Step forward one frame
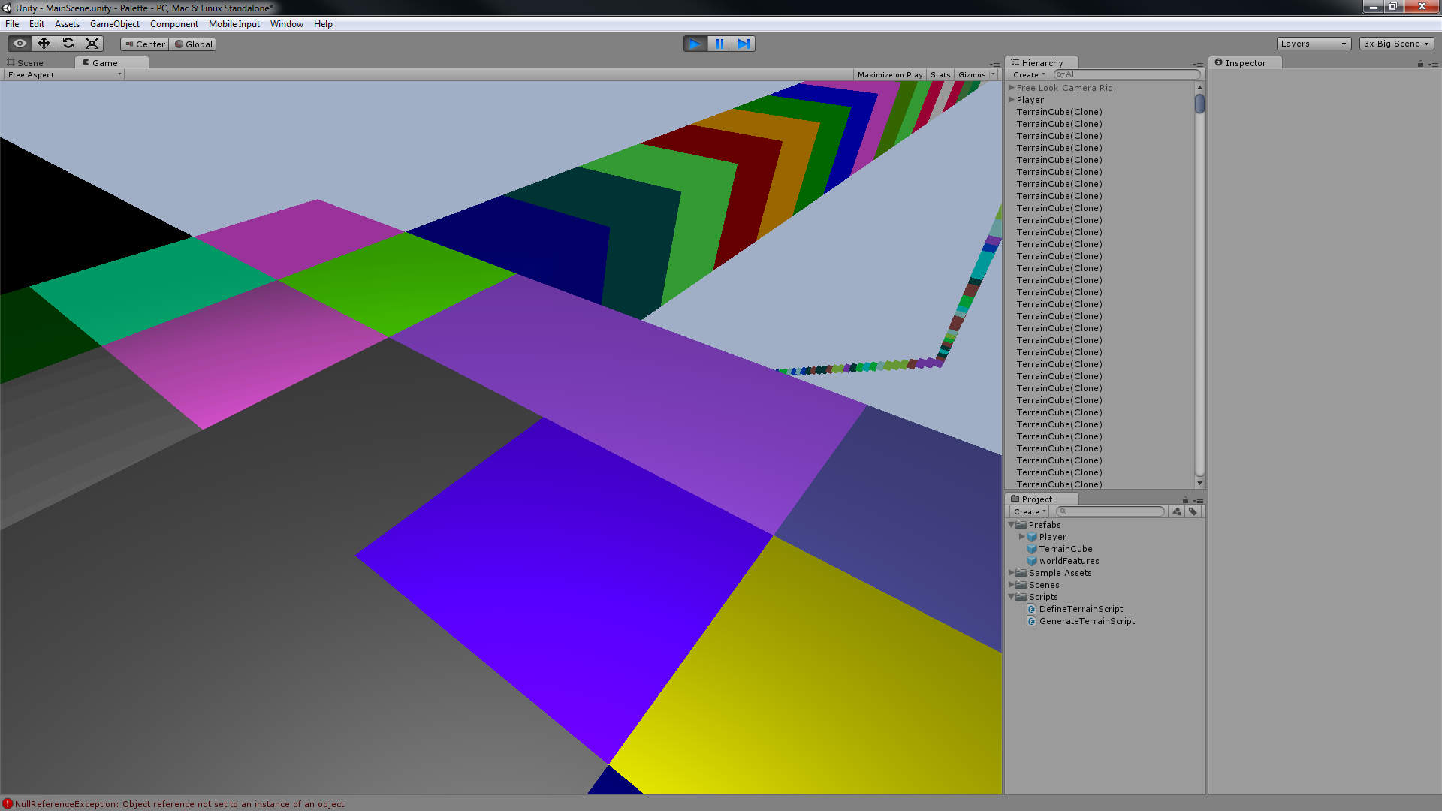This screenshot has height=811, width=1442. (744, 44)
